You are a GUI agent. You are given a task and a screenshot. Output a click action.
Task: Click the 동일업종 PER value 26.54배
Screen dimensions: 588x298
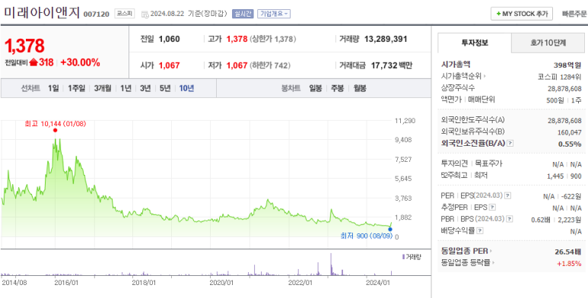click(x=567, y=251)
